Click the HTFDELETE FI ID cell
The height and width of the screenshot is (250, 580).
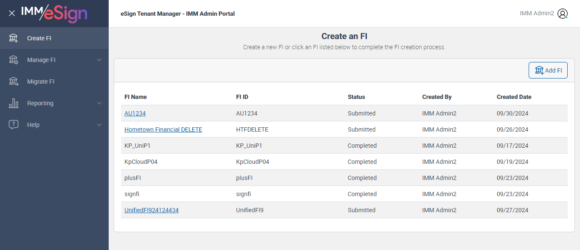(x=252, y=129)
